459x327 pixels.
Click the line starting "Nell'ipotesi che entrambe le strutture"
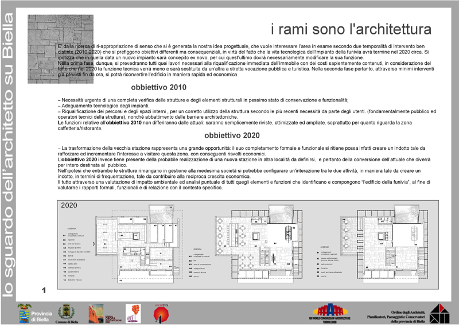(x=239, y=171)
